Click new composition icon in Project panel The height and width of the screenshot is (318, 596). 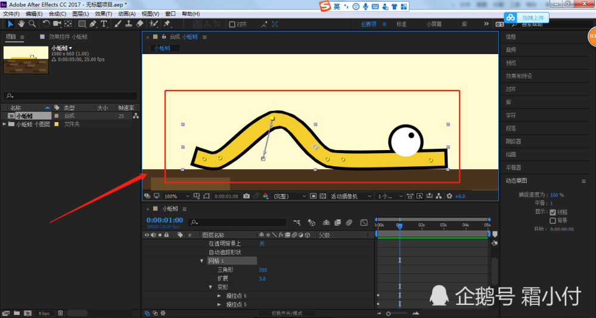(27, 313)
